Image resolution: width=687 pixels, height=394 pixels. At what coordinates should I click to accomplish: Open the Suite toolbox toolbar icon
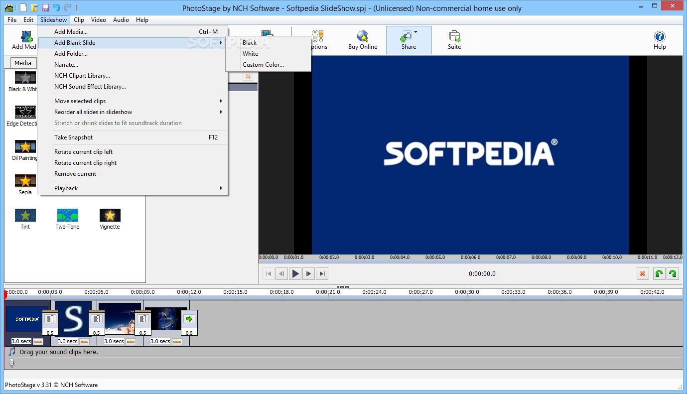(454, 40)
